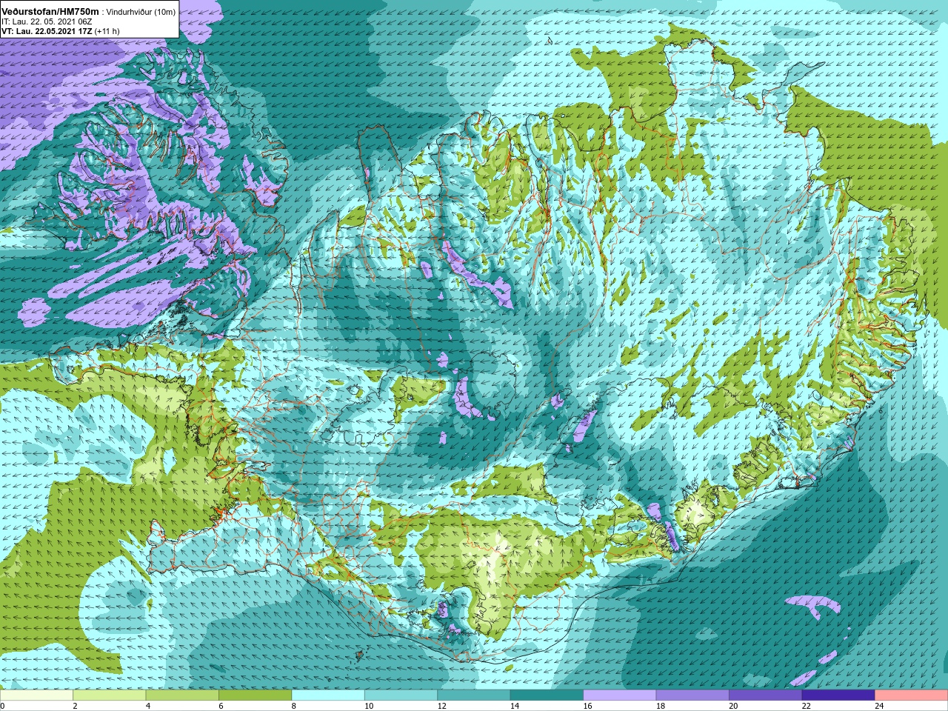Select the pale yellow 0–2 legend swatch
The height and width of the screenshot is (711, 948).
[x=36, y=695]
